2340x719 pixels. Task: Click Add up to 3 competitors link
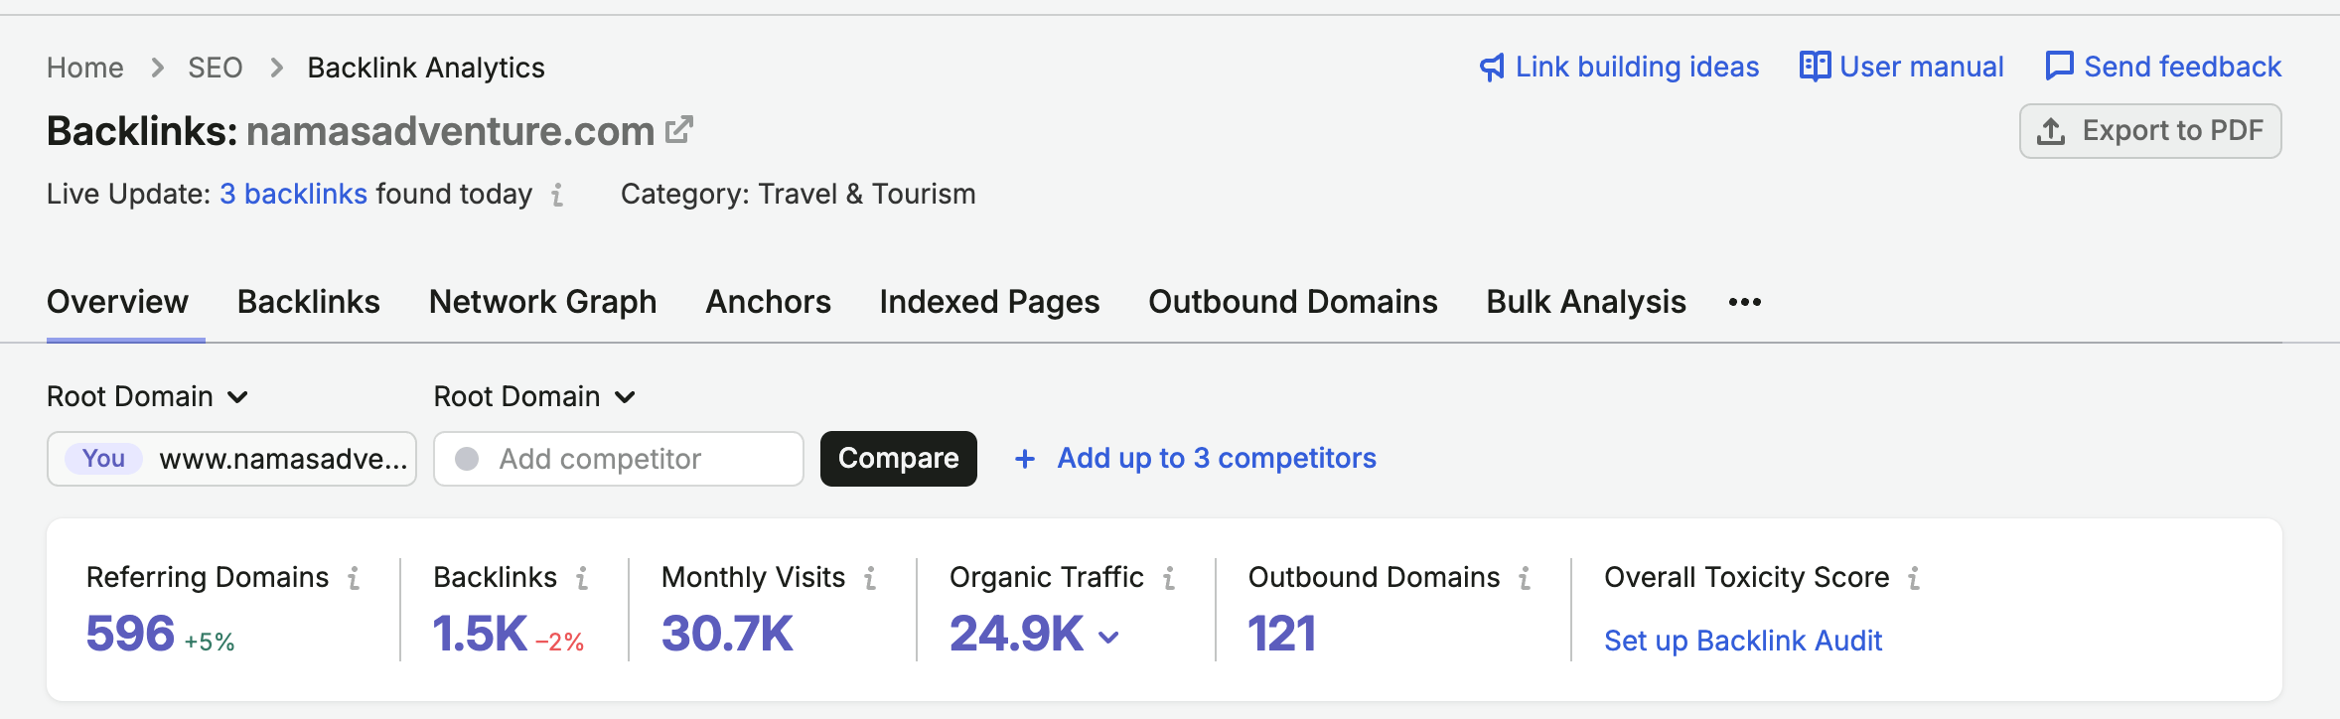1217,458
